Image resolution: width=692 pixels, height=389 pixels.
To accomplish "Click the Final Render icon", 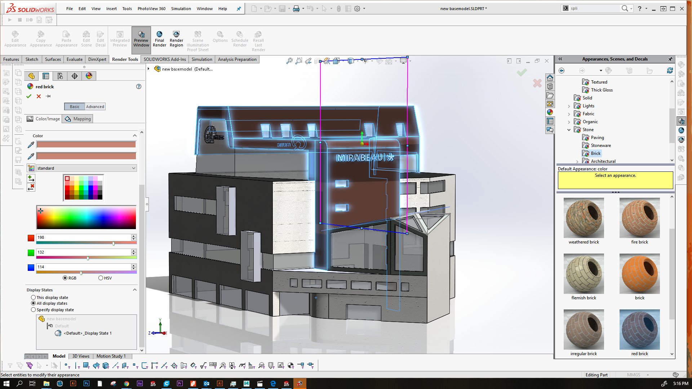I will pyautogui.click(x=159, y=38).
